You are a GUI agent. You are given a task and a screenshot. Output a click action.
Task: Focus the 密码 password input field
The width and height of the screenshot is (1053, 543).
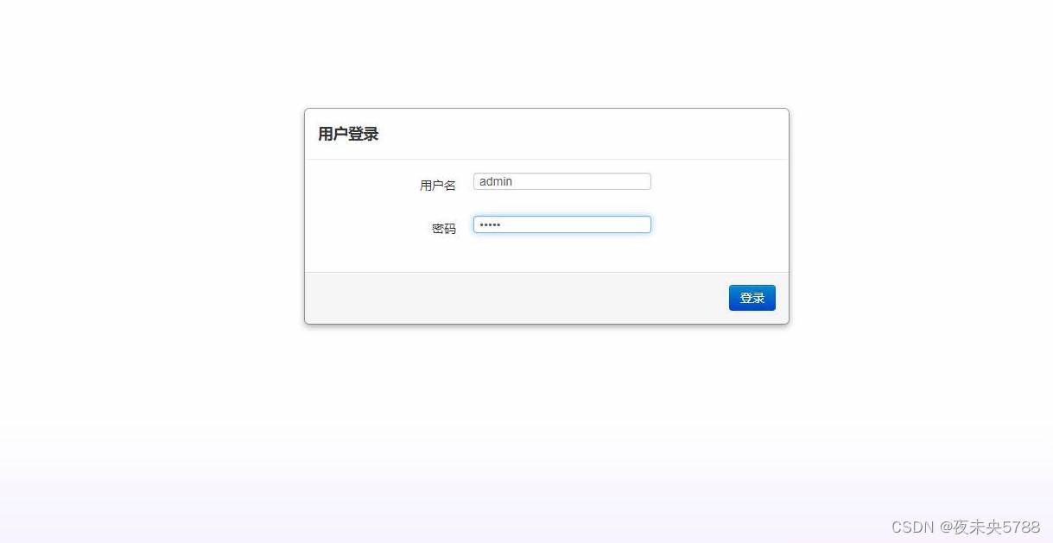click(561, 224)
